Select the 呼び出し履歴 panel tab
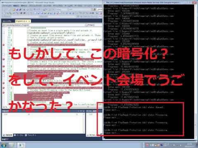 click(x=93, y=135)
